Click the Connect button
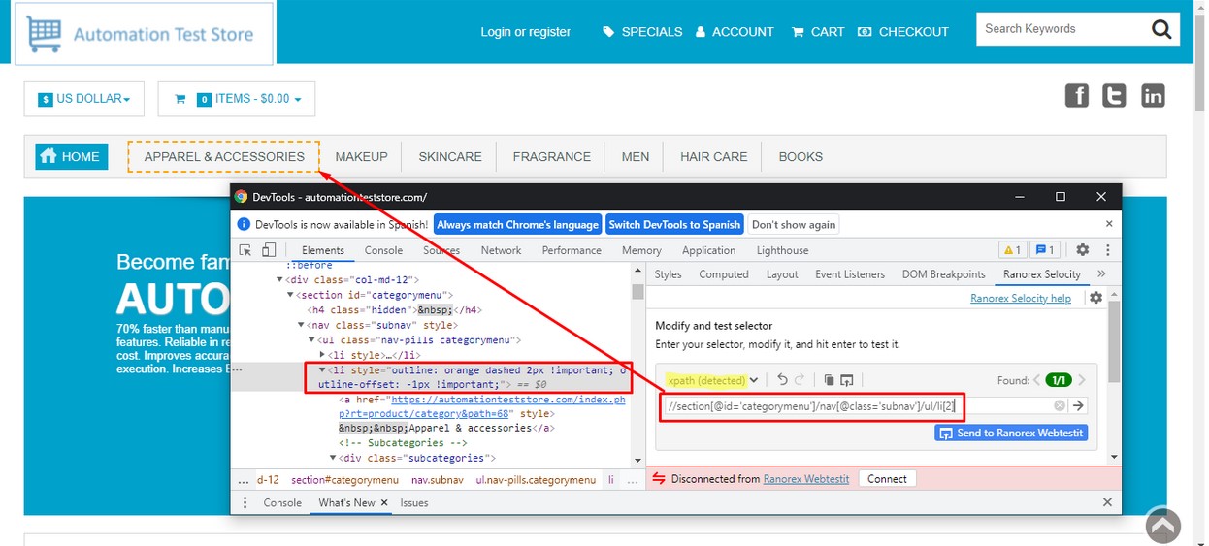Screen dimensions: 1209x546 click(x=887, y=479)
